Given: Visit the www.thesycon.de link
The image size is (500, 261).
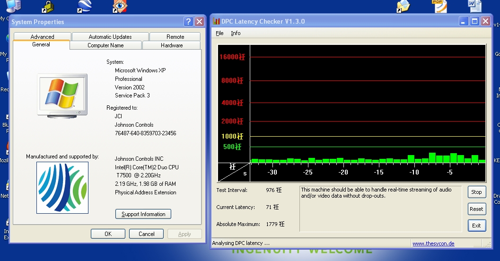Looking at the screenshot, I should point(433,244).
